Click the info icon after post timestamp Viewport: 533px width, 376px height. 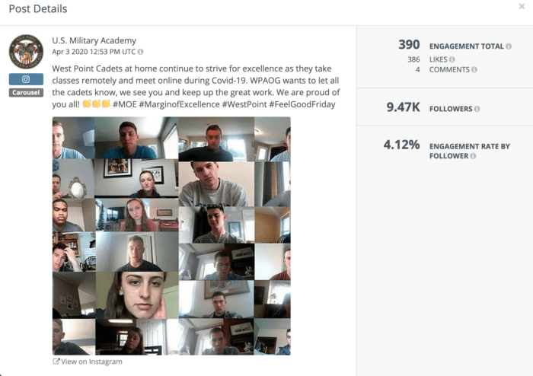[140, 52]
